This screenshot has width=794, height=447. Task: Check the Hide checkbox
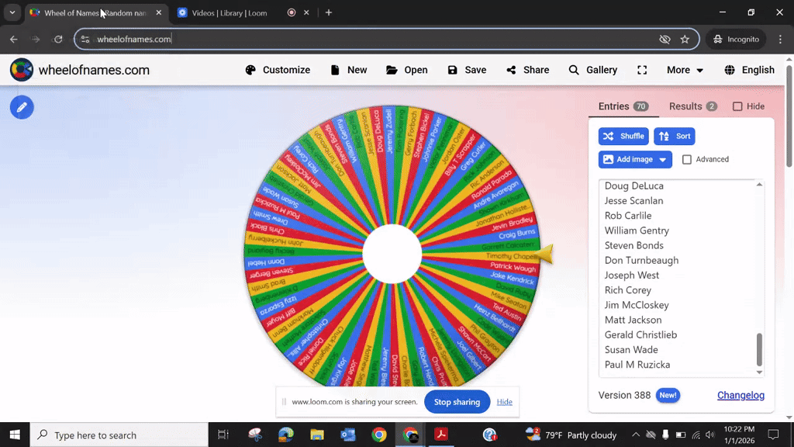[737, 106]
